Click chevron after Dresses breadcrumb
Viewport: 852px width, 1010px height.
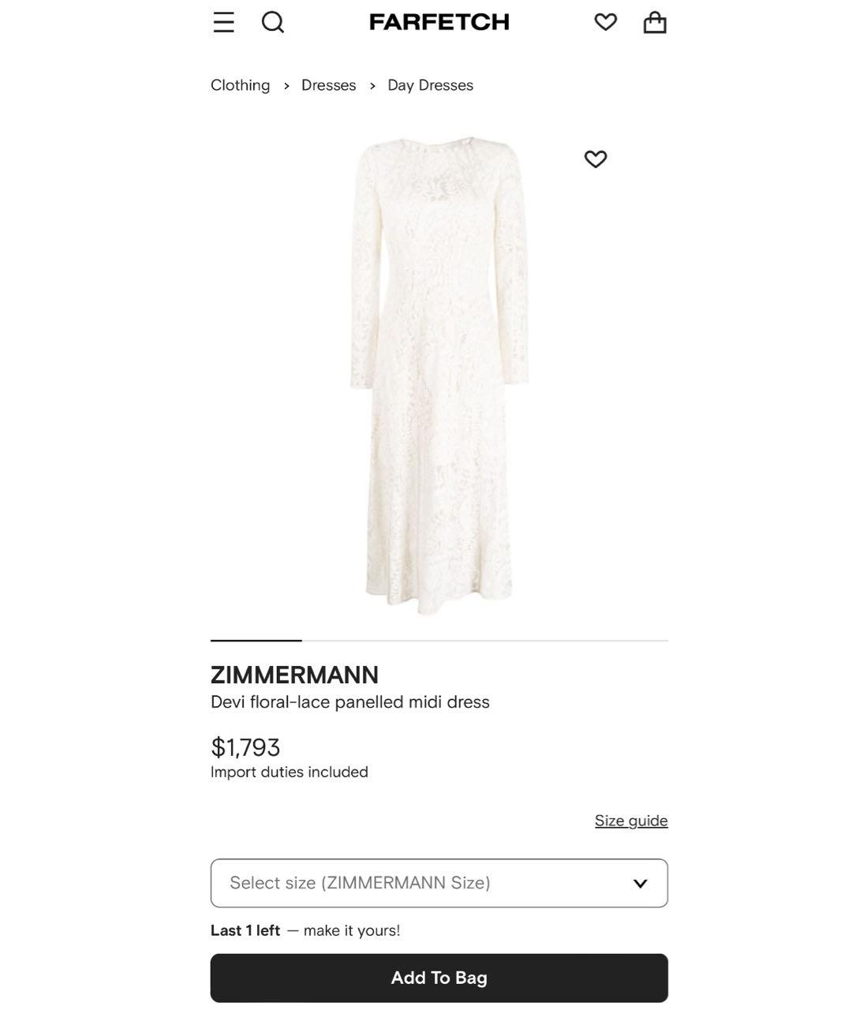372,86
